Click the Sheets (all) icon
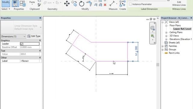Screen dimensions: 193x109 (166, 43)
